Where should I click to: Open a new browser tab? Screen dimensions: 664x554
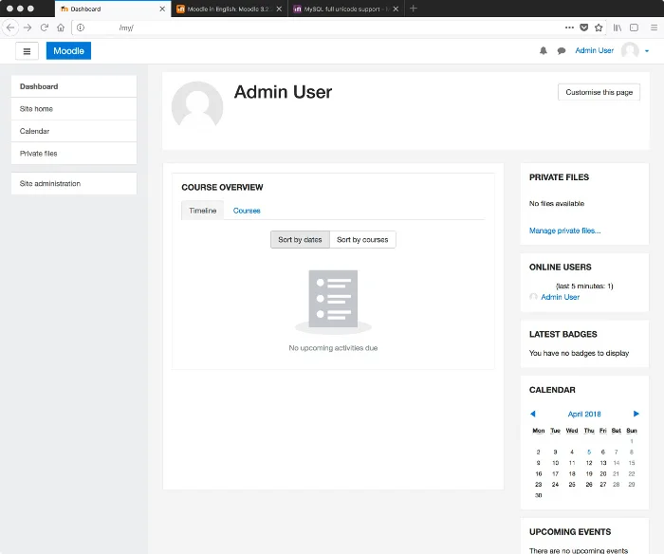pyautogui.click(x=414, y=9)
